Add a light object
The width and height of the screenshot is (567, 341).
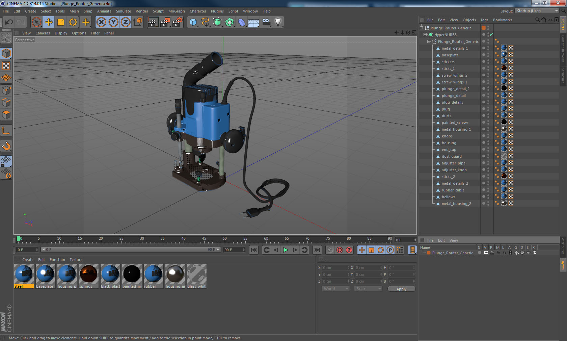278,22
